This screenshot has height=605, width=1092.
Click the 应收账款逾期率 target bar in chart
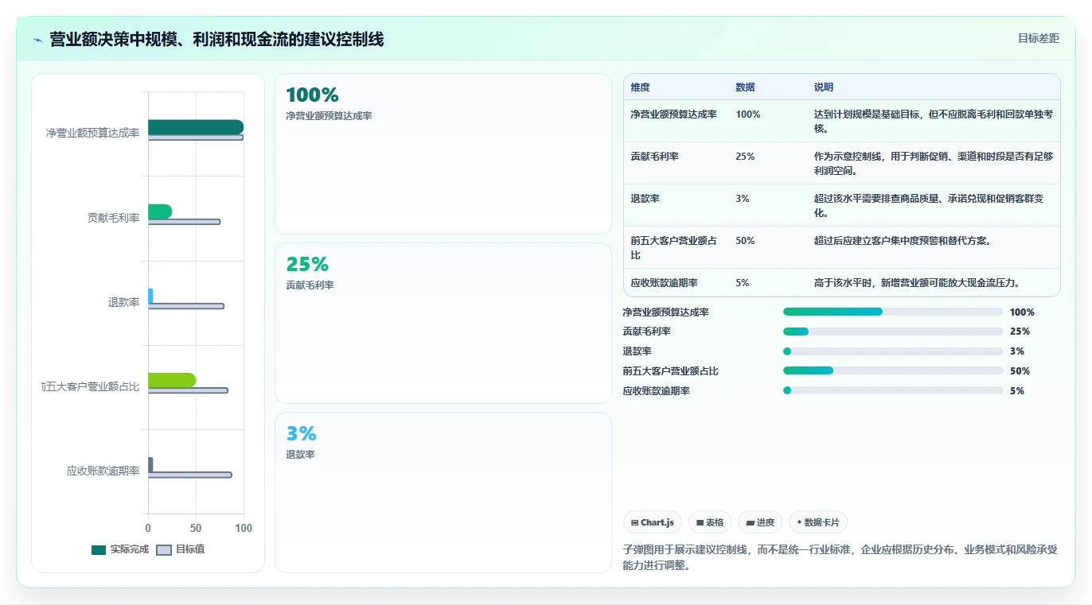[190, 475]
